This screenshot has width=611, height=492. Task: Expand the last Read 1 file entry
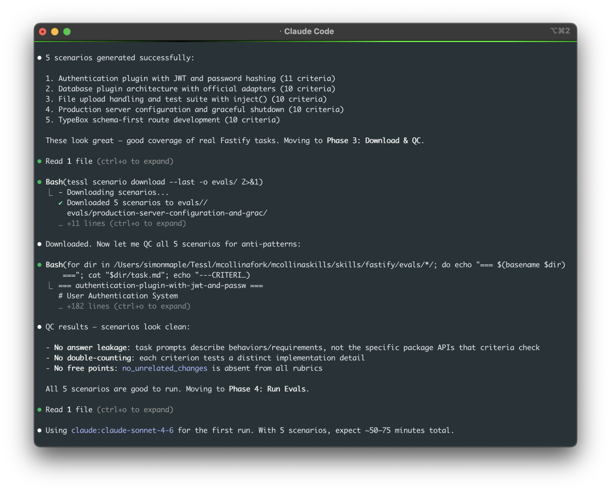click(109, 410)
